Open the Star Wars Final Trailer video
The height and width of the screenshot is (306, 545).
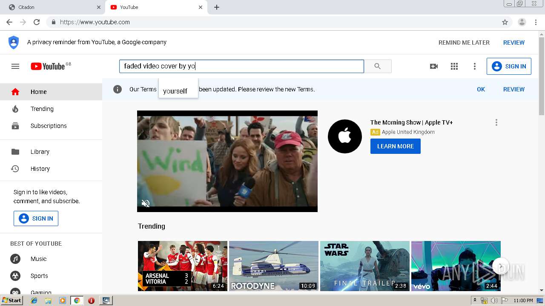point(365,266)
